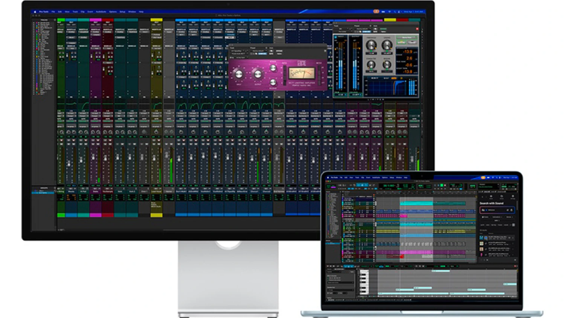Image resolution: width=565 pixels, height=318 pixels.
Task: Click the "Search with Sound" heading on the laptop
Action: point(492,203)
